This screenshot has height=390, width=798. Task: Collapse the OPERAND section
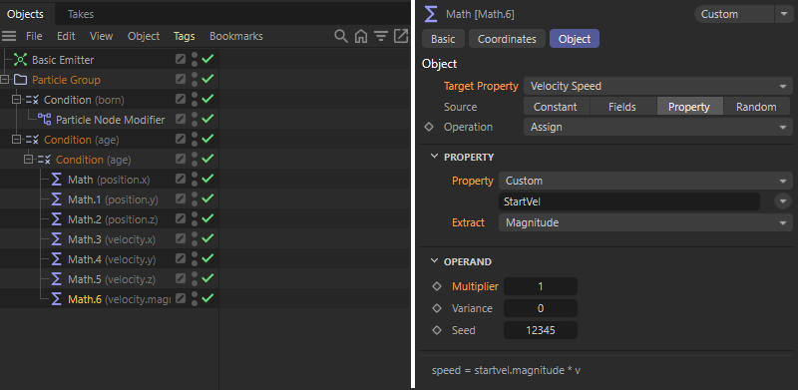click(434, 261)
